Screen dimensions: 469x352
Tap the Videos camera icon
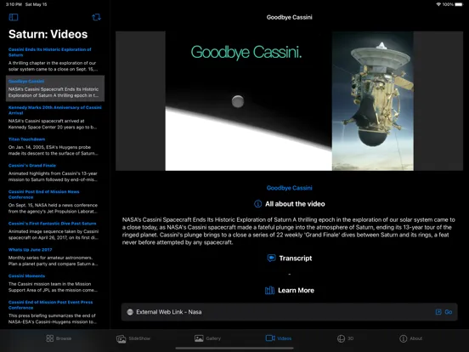click(x=270, y=338)
